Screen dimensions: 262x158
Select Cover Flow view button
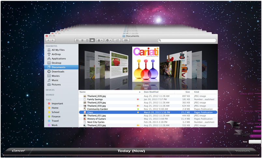pos(92,40)
